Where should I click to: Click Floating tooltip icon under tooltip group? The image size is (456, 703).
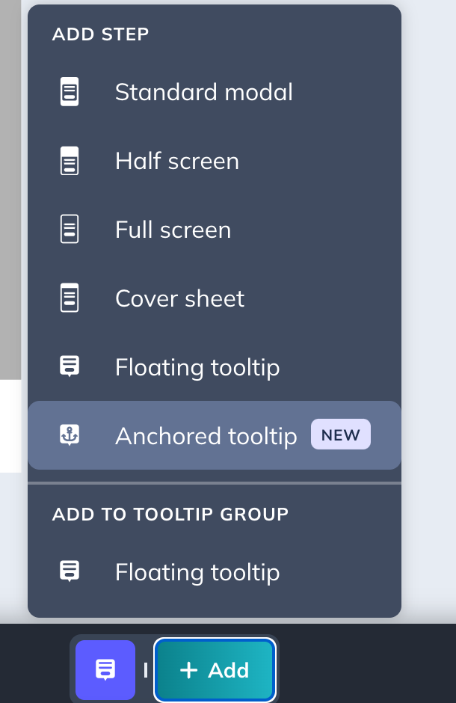[x=70, y=572]
